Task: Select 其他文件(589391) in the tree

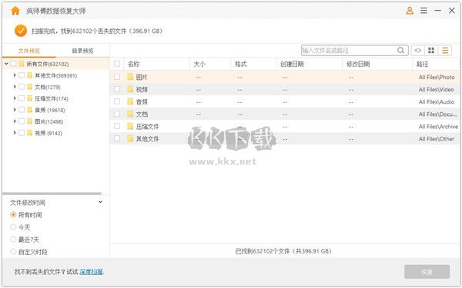Action: tap(55, 75)
